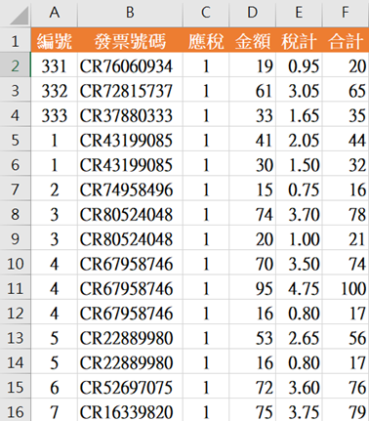
Task: Select row 3 header
Action: [16, 91]
